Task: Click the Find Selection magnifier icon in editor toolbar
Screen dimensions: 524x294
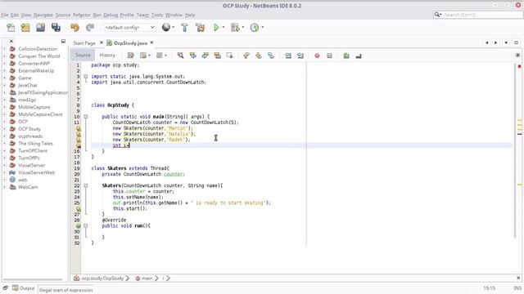Action: 180,56
